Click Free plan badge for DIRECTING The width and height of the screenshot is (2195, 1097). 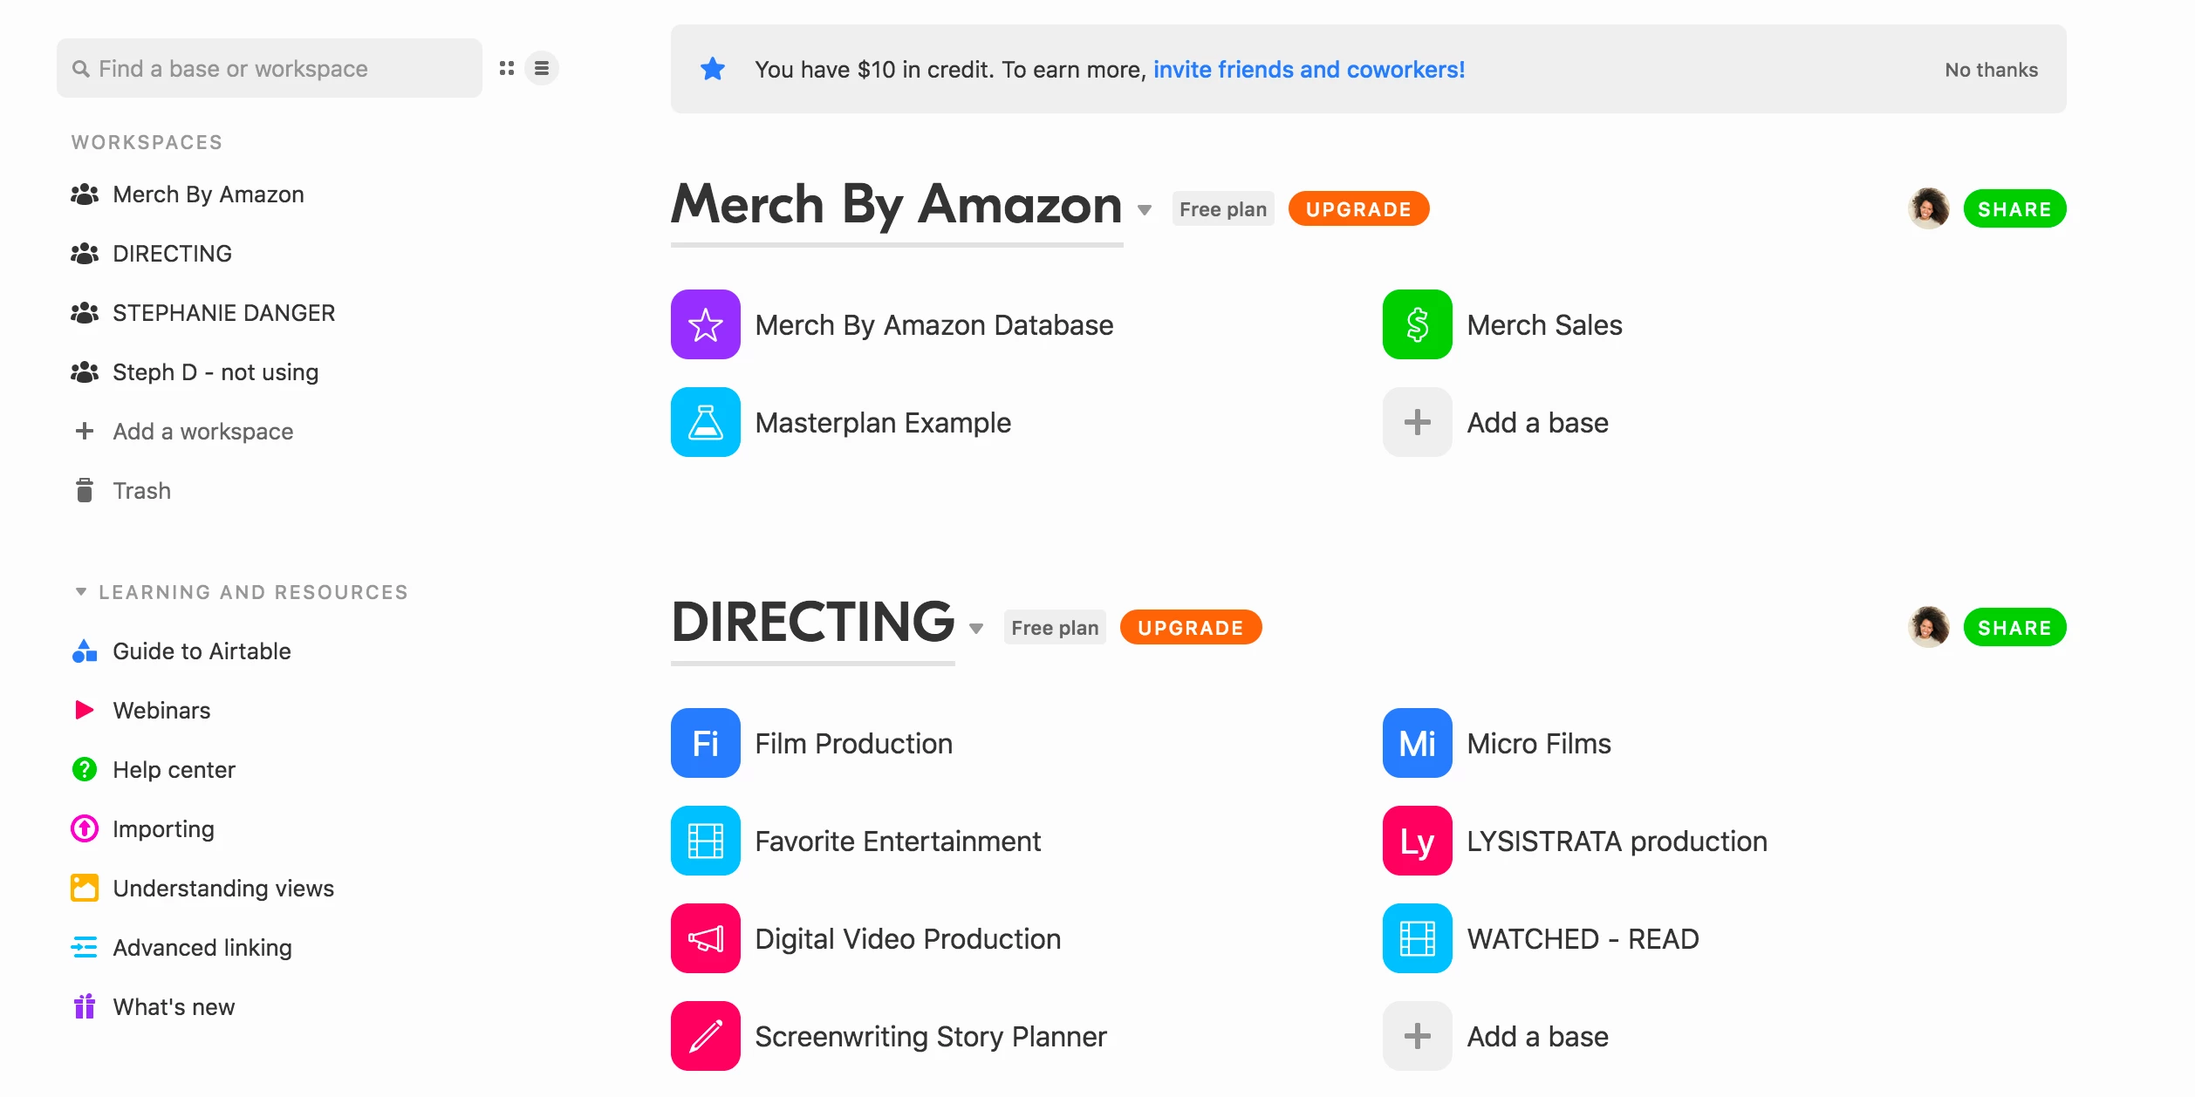[1055, 627]
